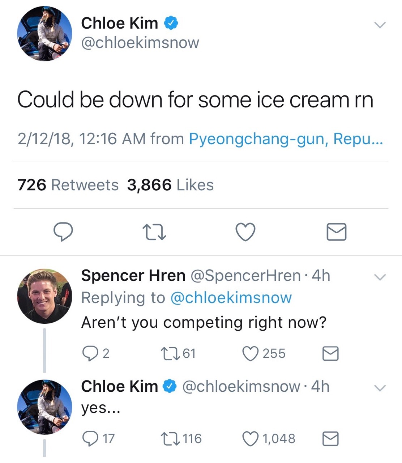The height and width of the screenshot is (463, 402).
Task: Share the "yes..." reply by message
Action: (330, 439)
